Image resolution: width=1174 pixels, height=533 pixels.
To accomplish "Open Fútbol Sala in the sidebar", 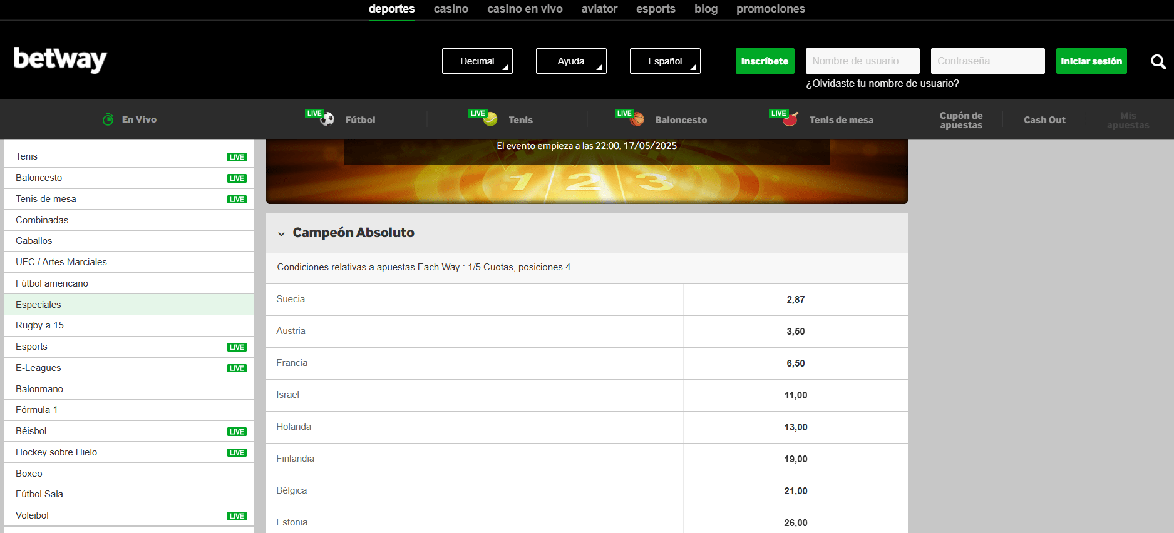I will (129, 494).
